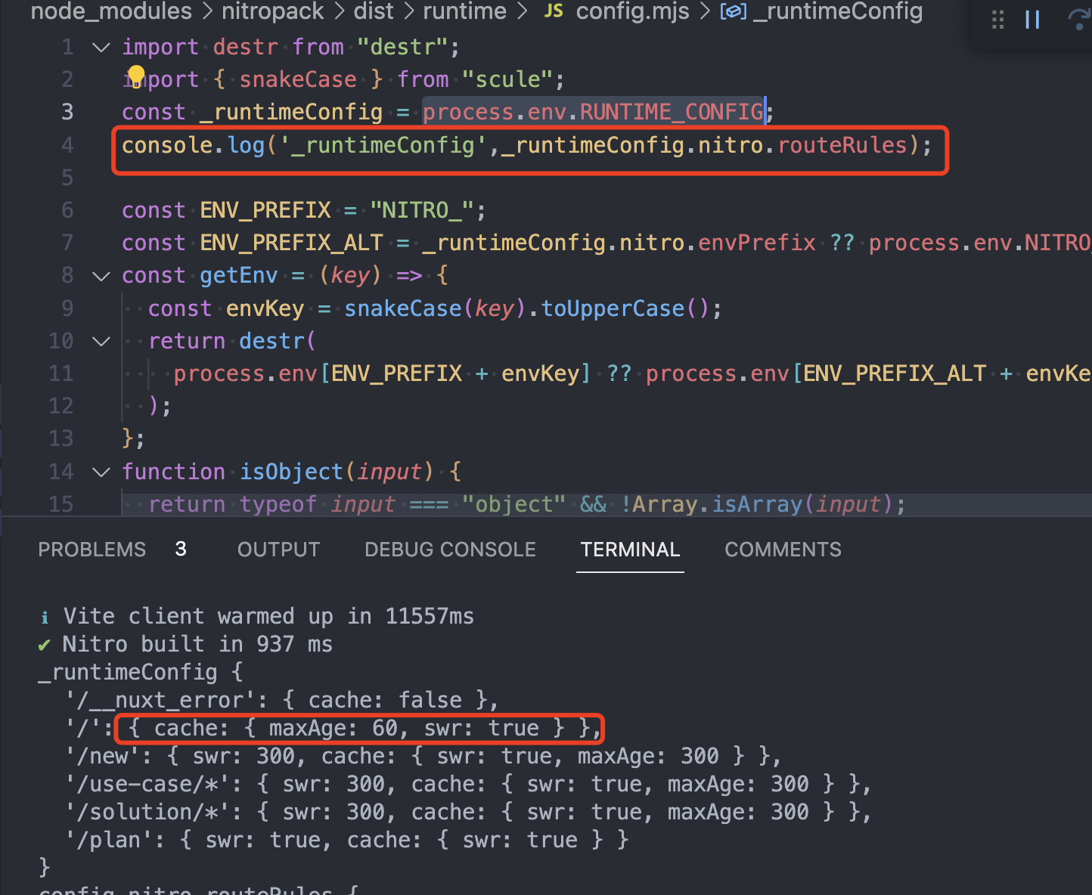Click config.mjs in the breadcrumb bar
This screenshot has height=895, width=1092.
[632, 12]
